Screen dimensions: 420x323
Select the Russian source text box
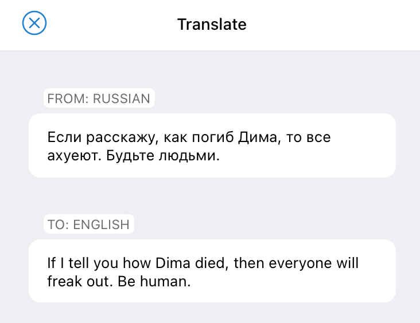tap(212, 145)
